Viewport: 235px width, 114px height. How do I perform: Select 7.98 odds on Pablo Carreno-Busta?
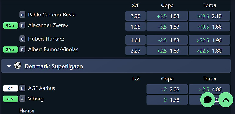coord(135,16)
